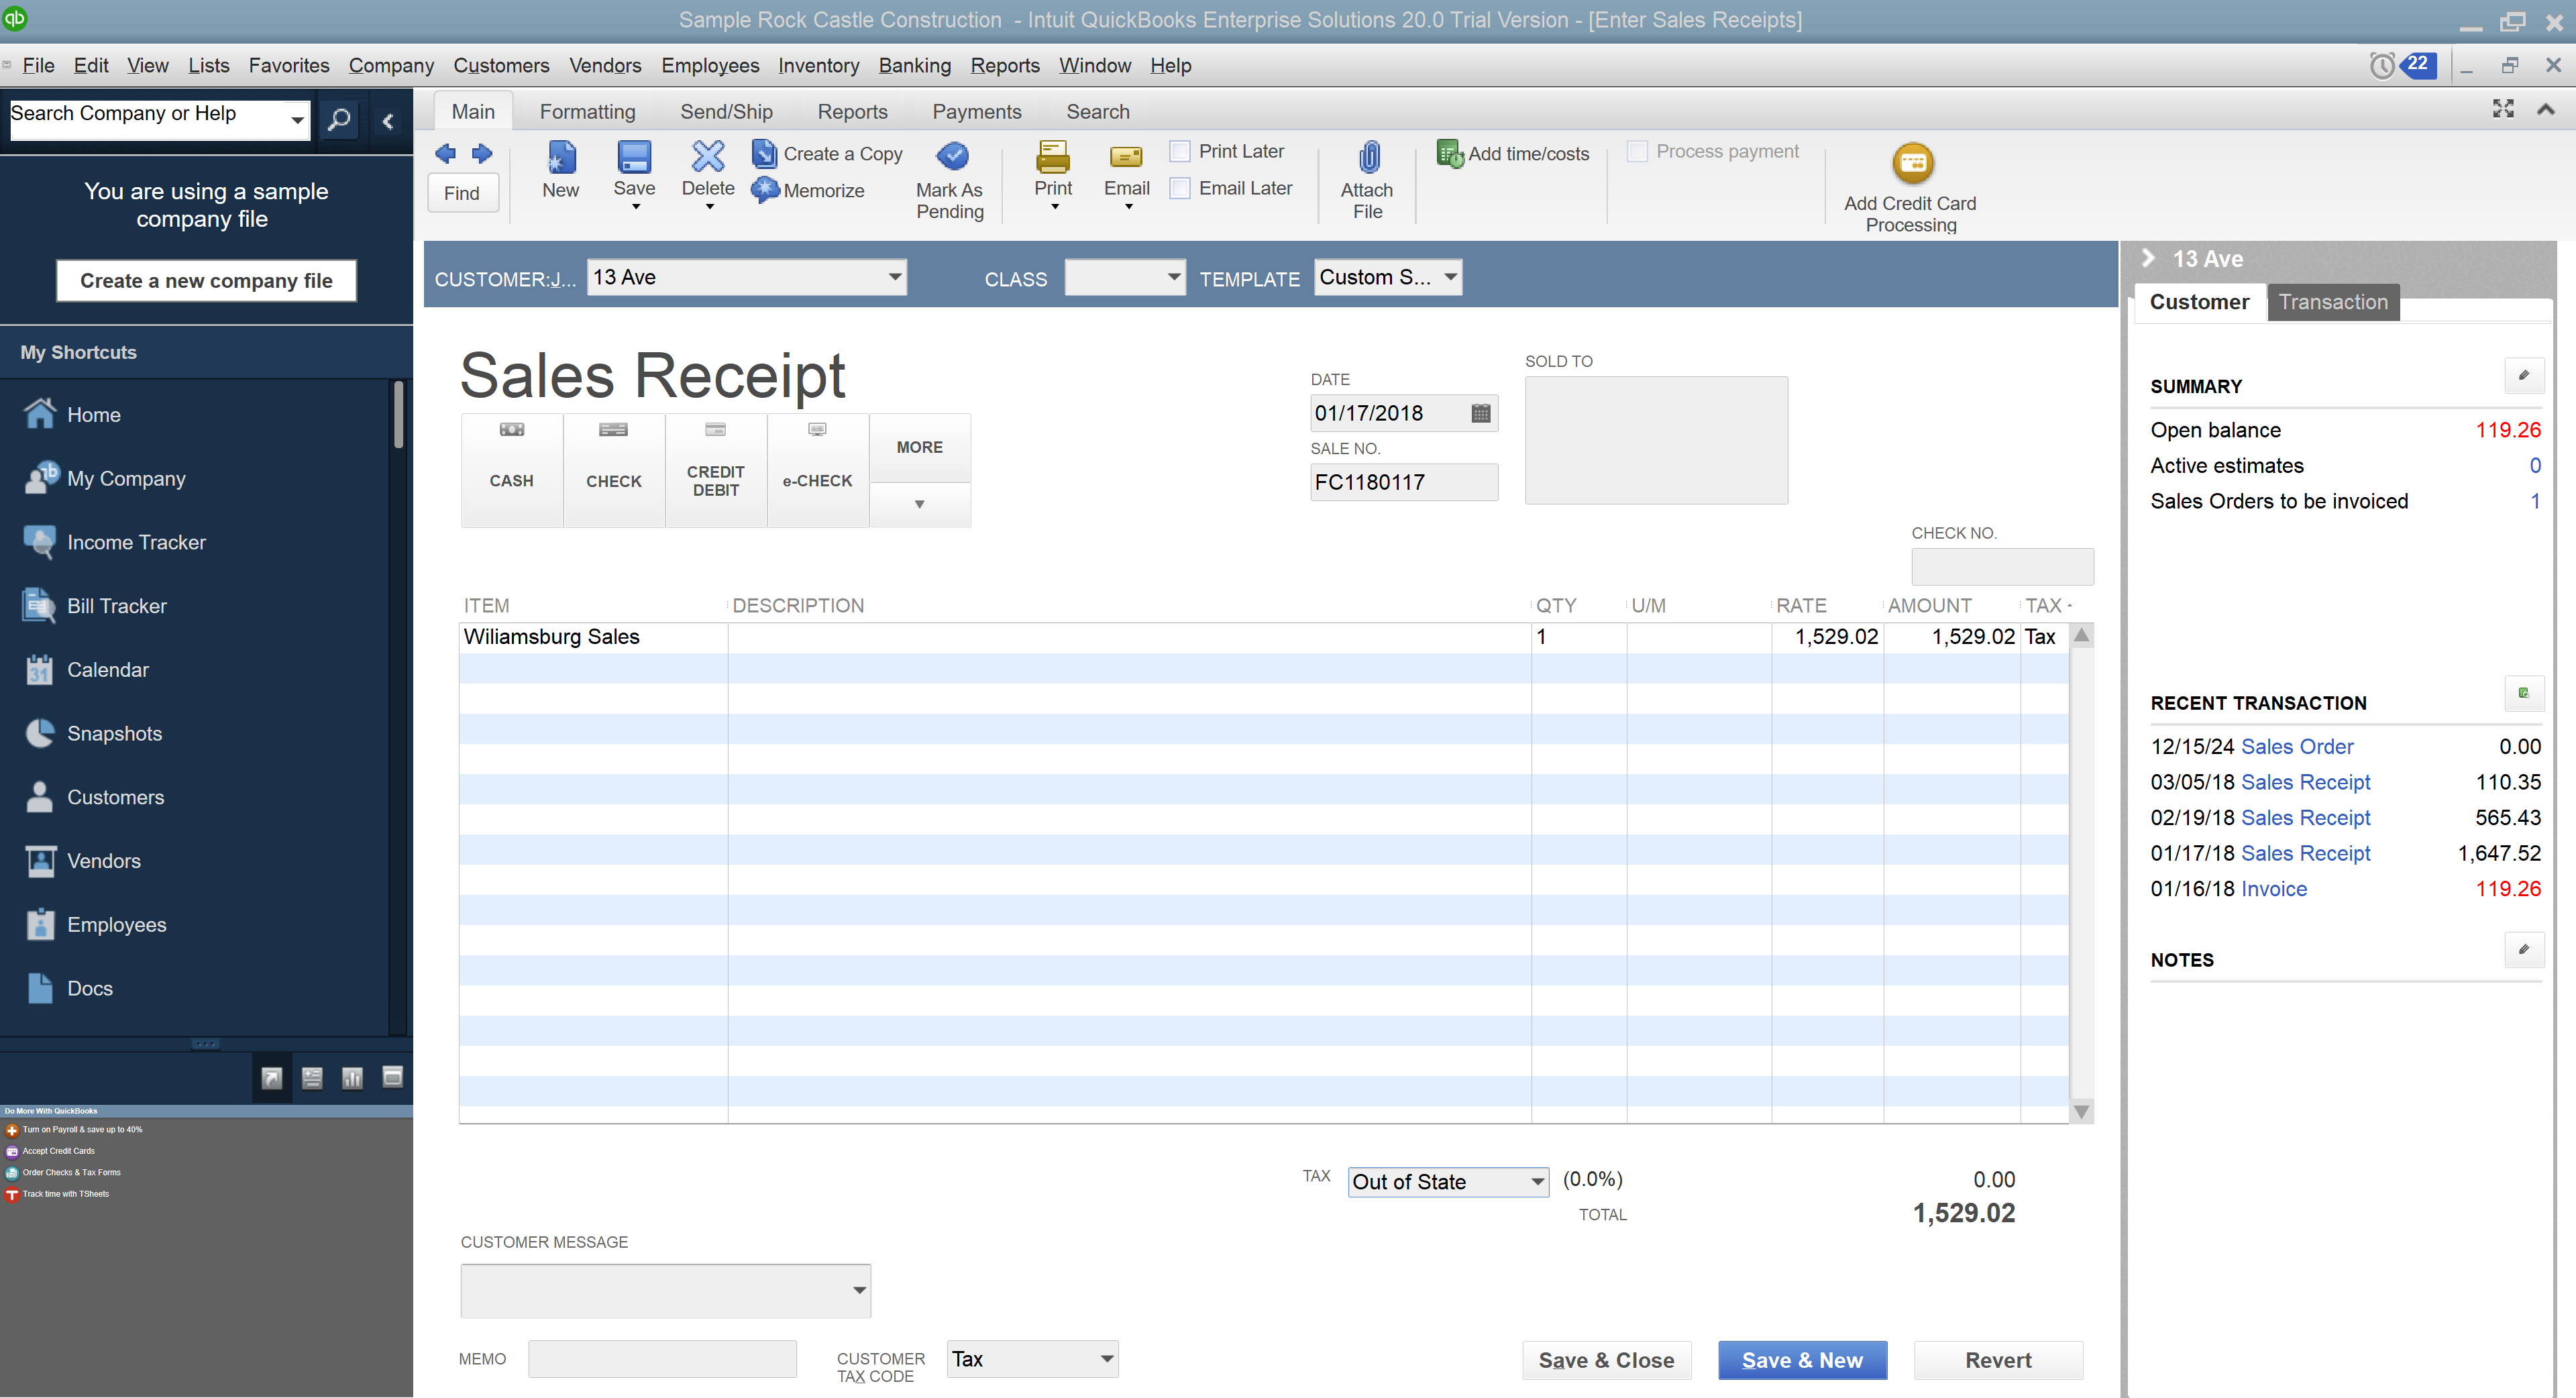The image size is (2576, 1398).
Task: Click the Revert button
Action: (1998, 1360)
